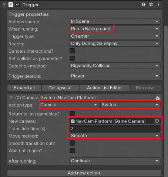Open the Action List Editor
This screenshot has height=177, width=168.
pyautogui.click(x=104, y=88)
